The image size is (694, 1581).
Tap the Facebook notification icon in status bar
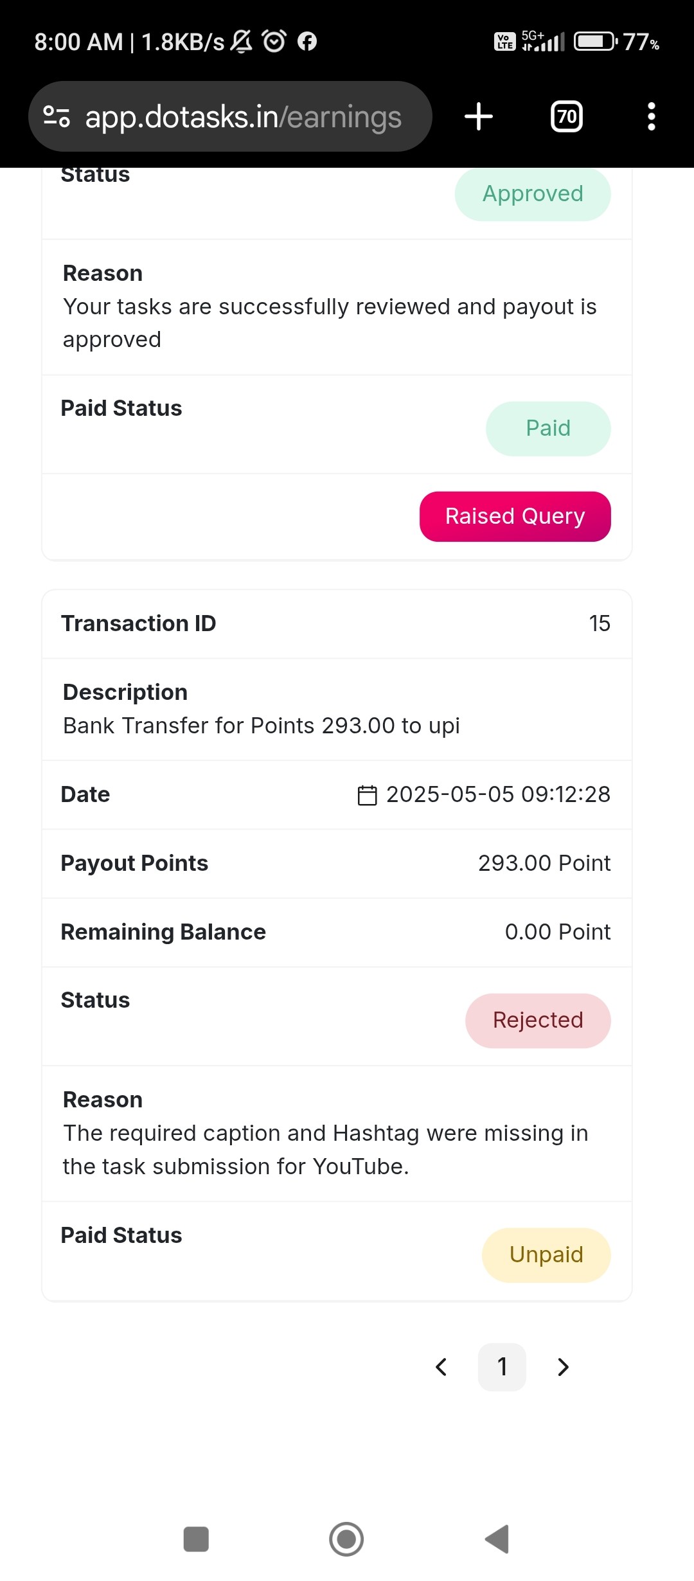[x=307, y=41]
